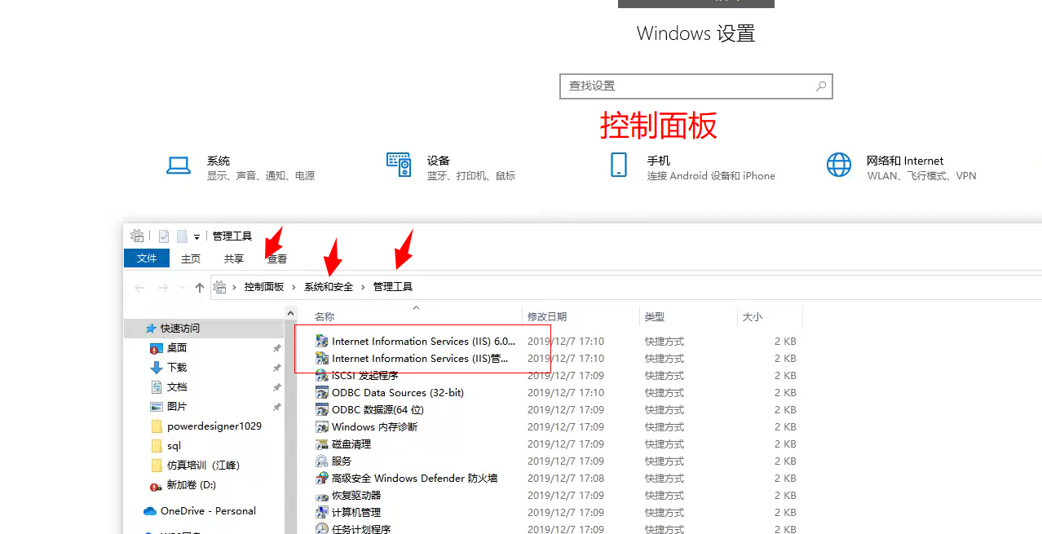Screen dimensions: 1042x534
Task: Click the pin icon next to 图片
Action: [x=276, y=407]
